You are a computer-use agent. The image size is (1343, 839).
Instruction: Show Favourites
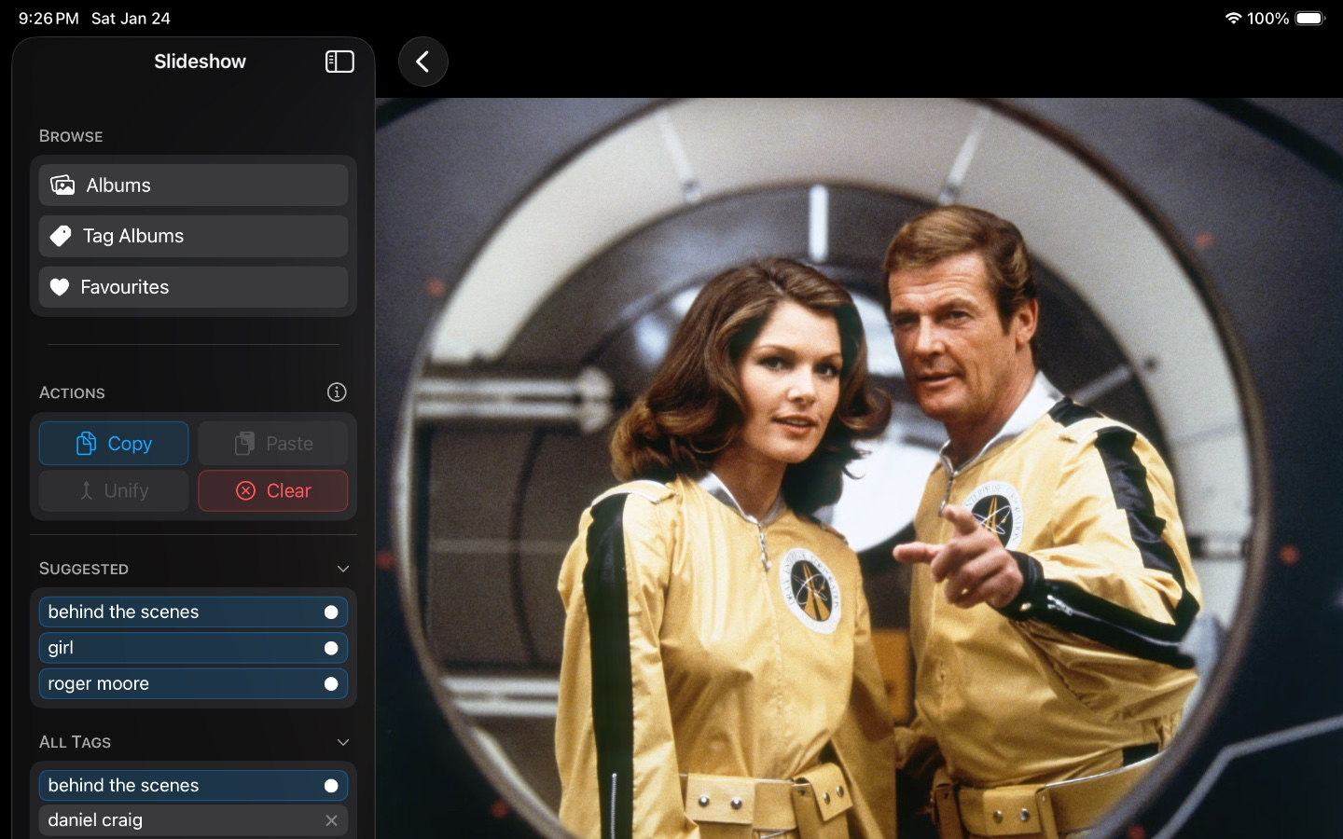(193, 287)
